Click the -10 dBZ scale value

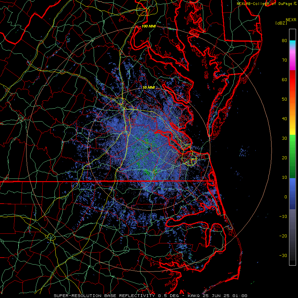pyautogui.click(x=283, y=217)
